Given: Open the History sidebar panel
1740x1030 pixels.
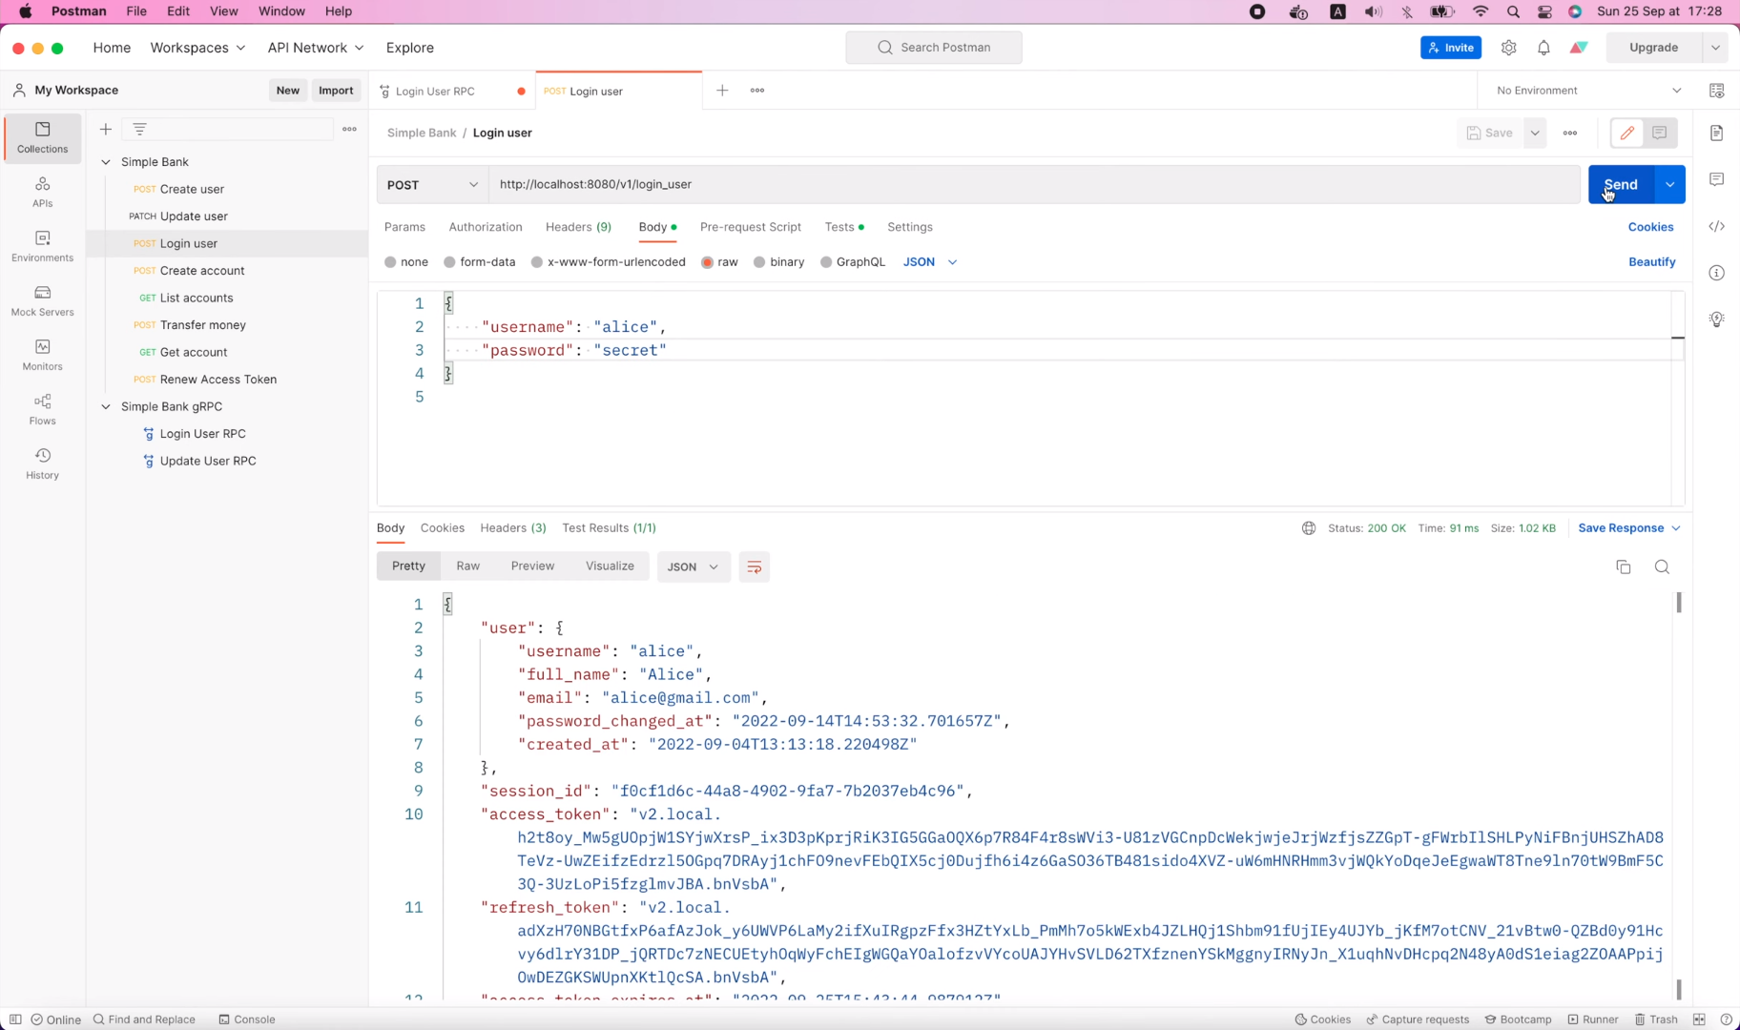Looking at the screenshot, I should coord(43,463).
